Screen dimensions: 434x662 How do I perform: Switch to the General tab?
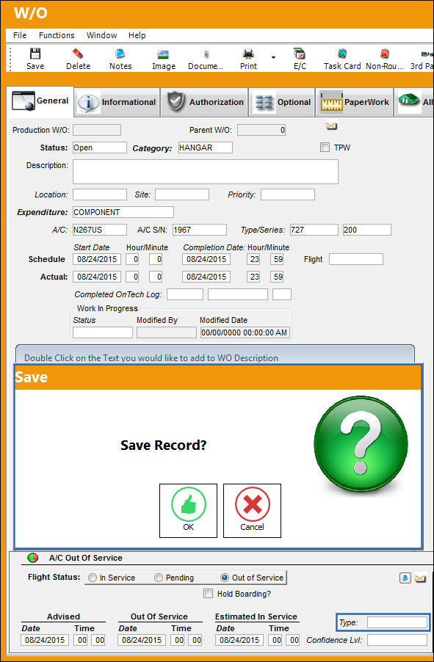click(40, 101)
